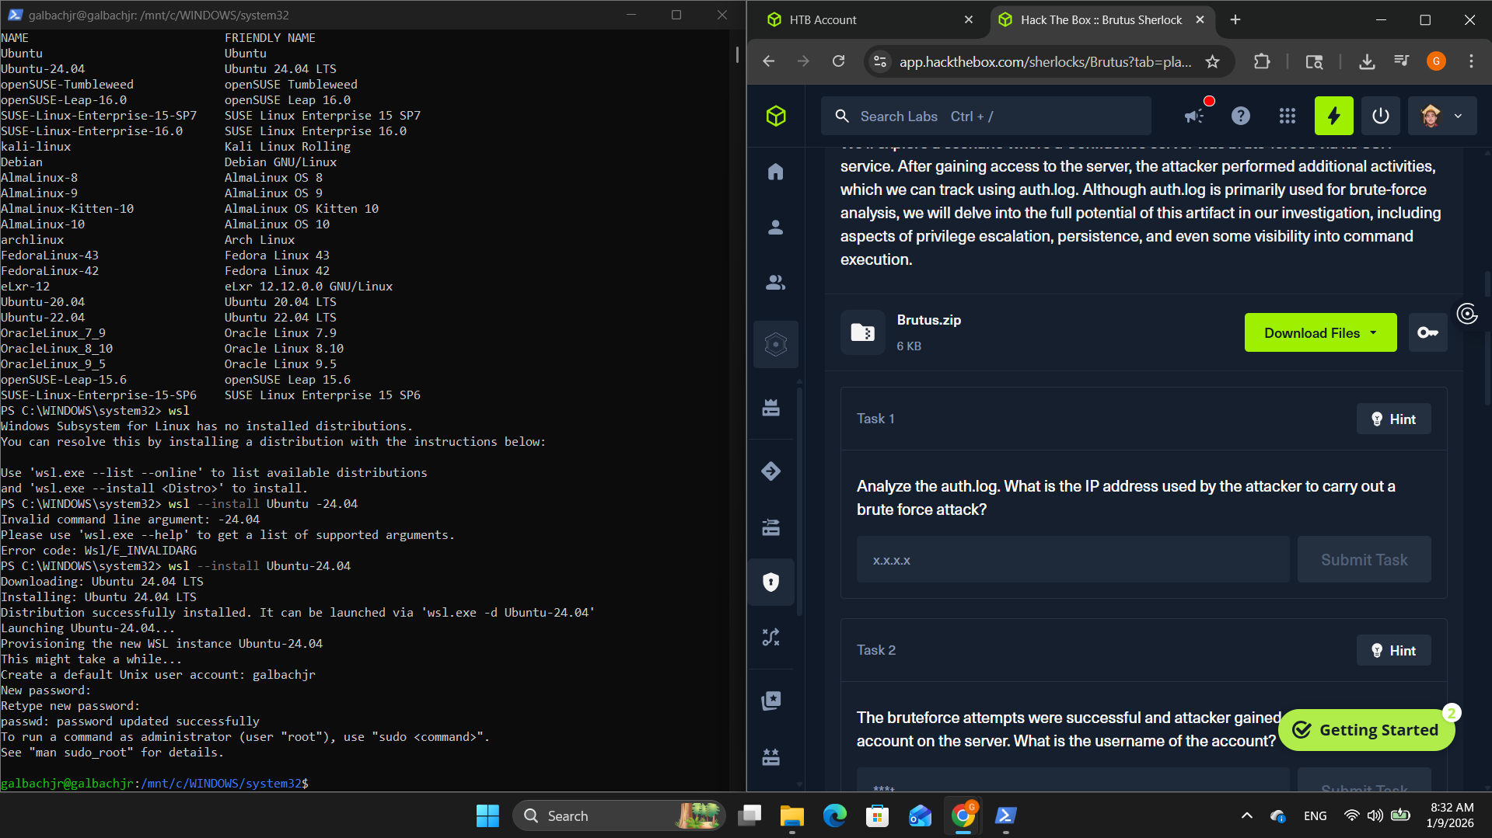View site information in the address bar
The width and height of the screenshot is (1492, 838).
point(880,61)
